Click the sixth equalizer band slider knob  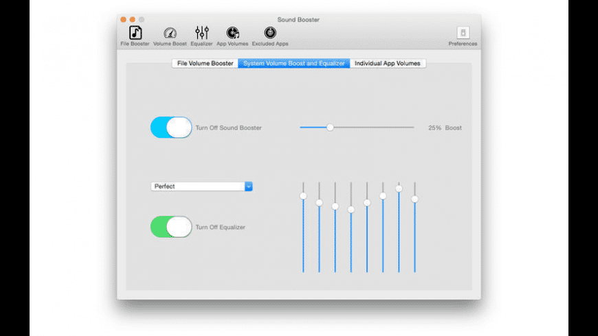[383, 196]
